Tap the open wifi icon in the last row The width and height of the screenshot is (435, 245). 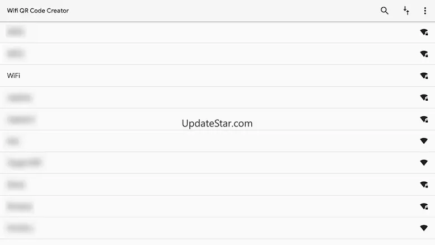[424, 228]
